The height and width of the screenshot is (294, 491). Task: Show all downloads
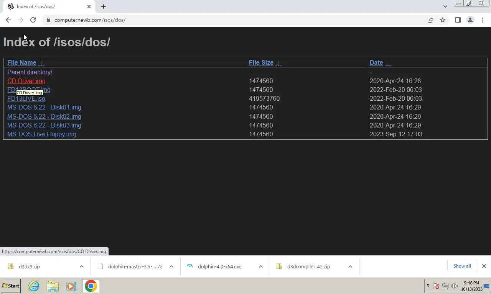tap(462, 266)
